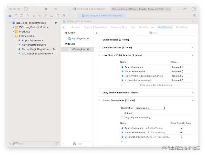Open the Signing & Capabilities tab
Screen dimensions: 205x155
(x=95, y=27)
